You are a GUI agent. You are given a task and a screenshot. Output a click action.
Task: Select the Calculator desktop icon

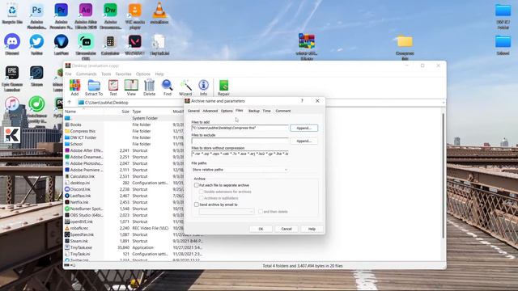(110, 44)
